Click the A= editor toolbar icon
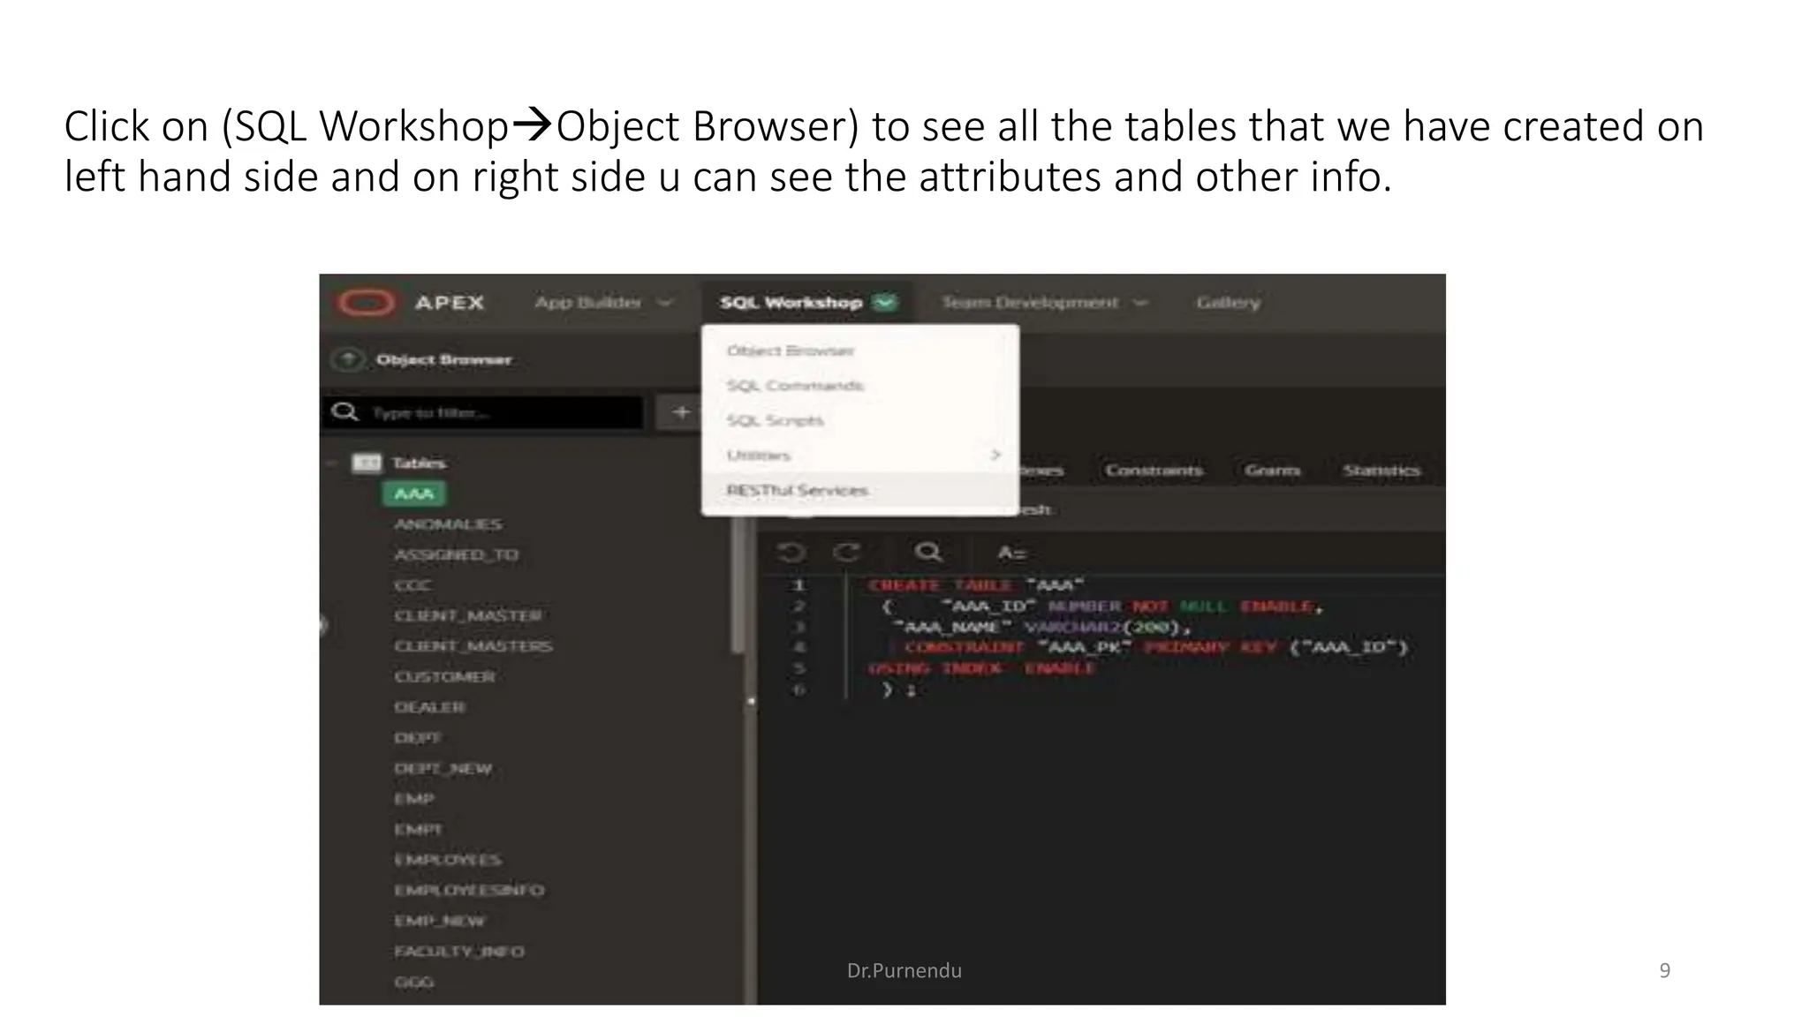This screenshot has width=1809, height=1017. (x=1011, y=553)
